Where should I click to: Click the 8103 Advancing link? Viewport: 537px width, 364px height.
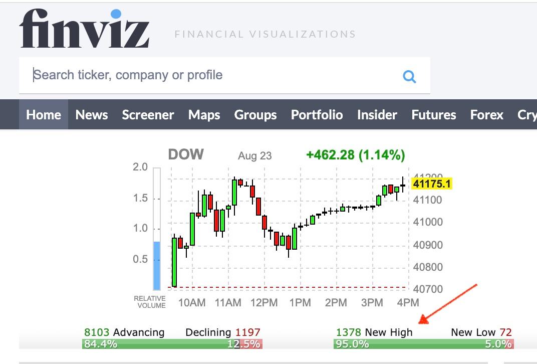pyautogui.click(x=124, y=332)
